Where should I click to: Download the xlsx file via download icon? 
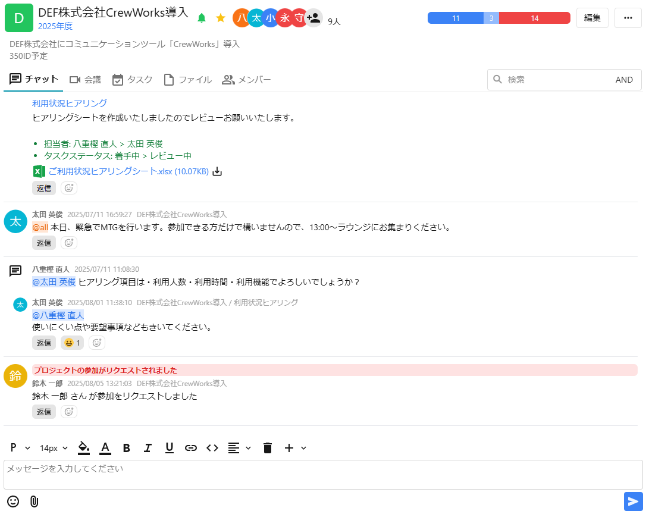tap(217, 171)
